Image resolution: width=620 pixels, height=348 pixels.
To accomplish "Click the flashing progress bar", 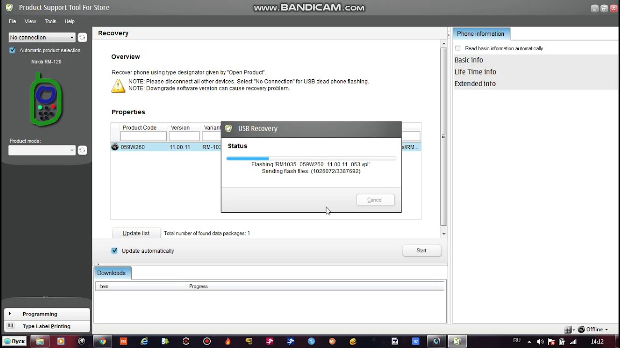I will 311,158.
